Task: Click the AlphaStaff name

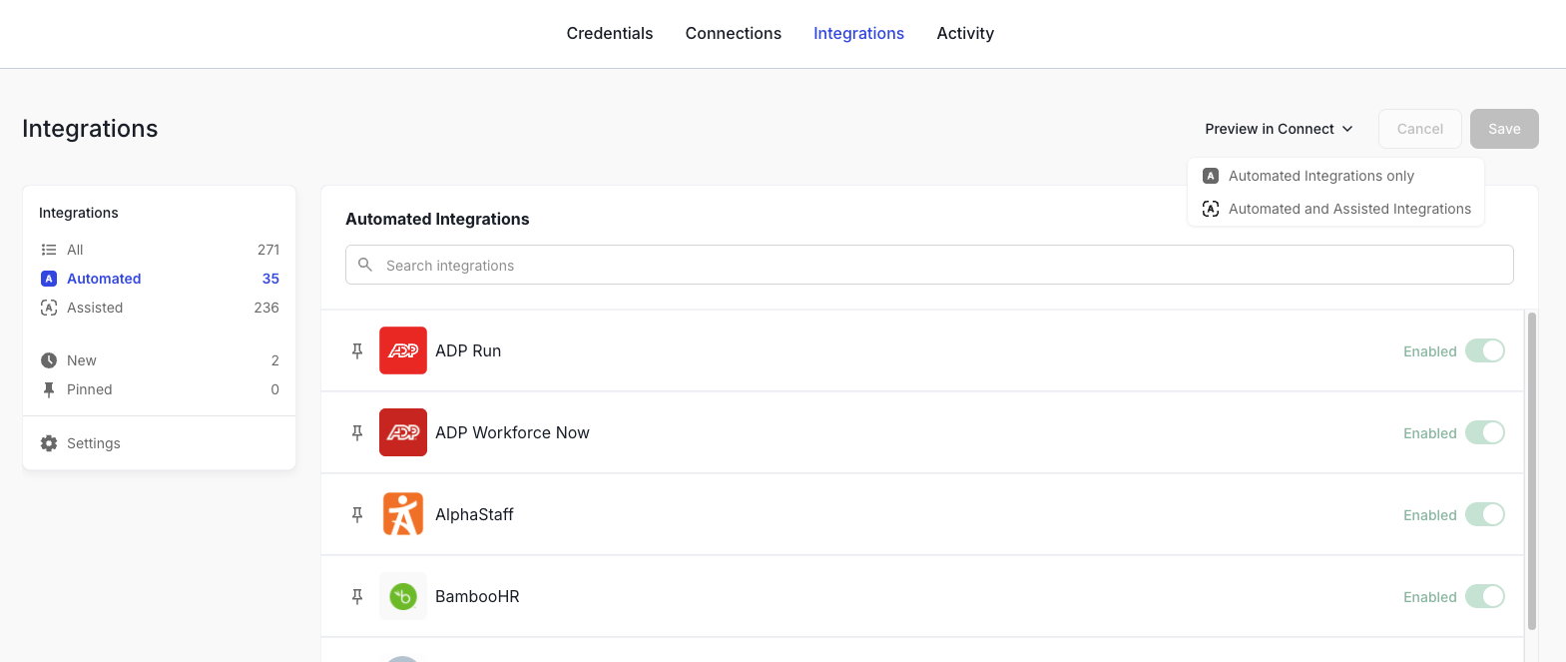Action: pyautogui.click(x=474, y=514)
